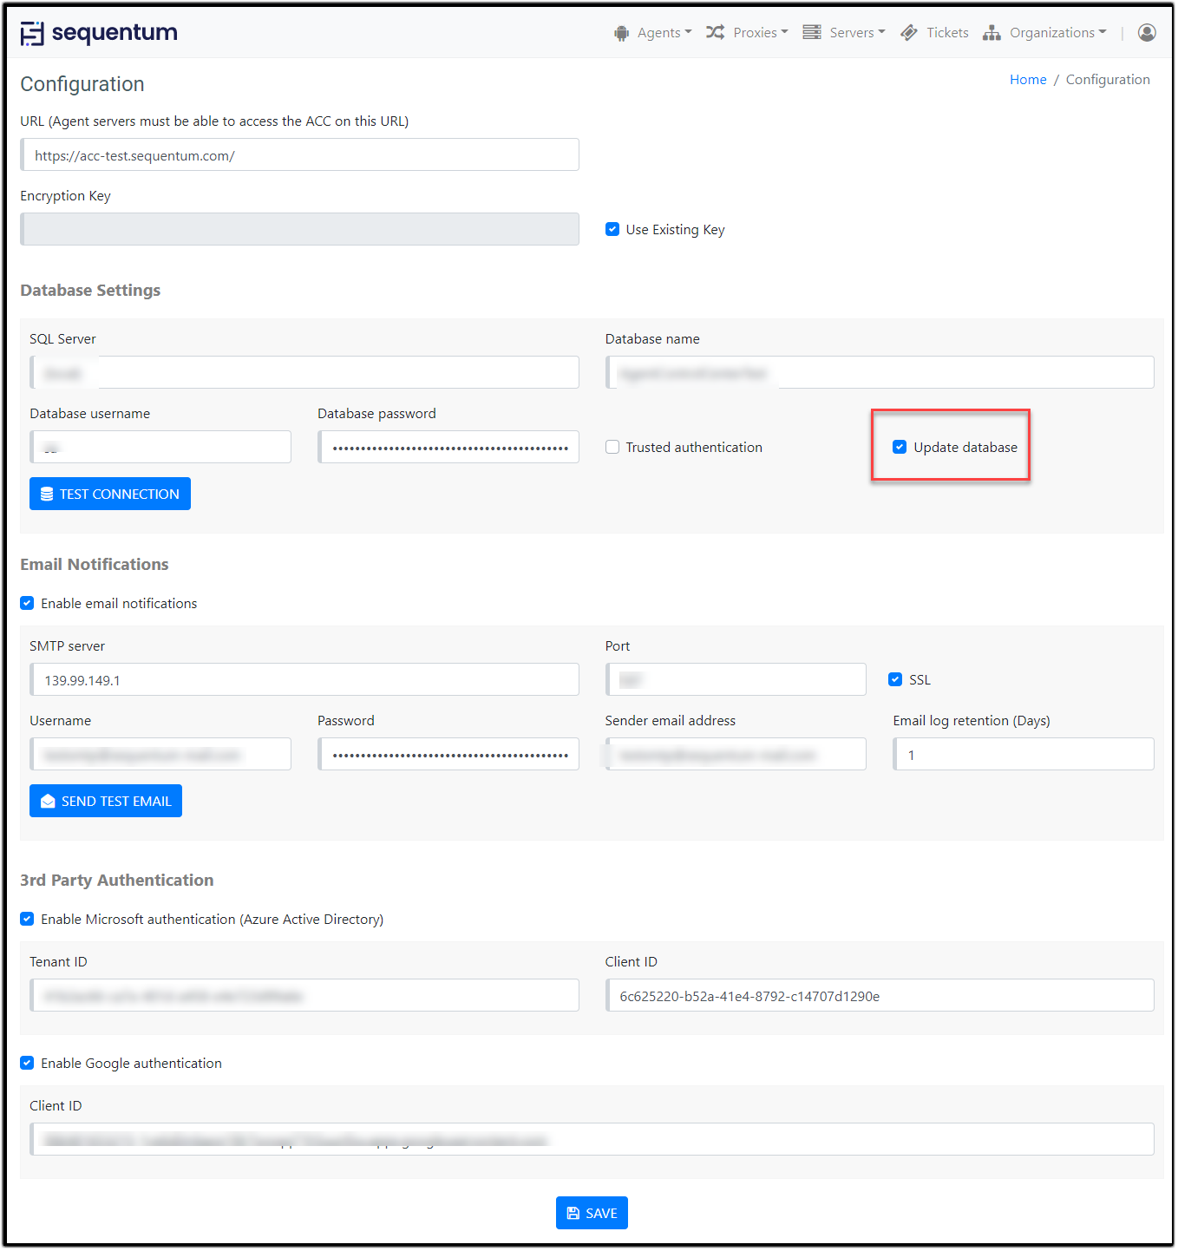
Task: Uncheck the Update database checkbox
Action: (x=900, y=447)
